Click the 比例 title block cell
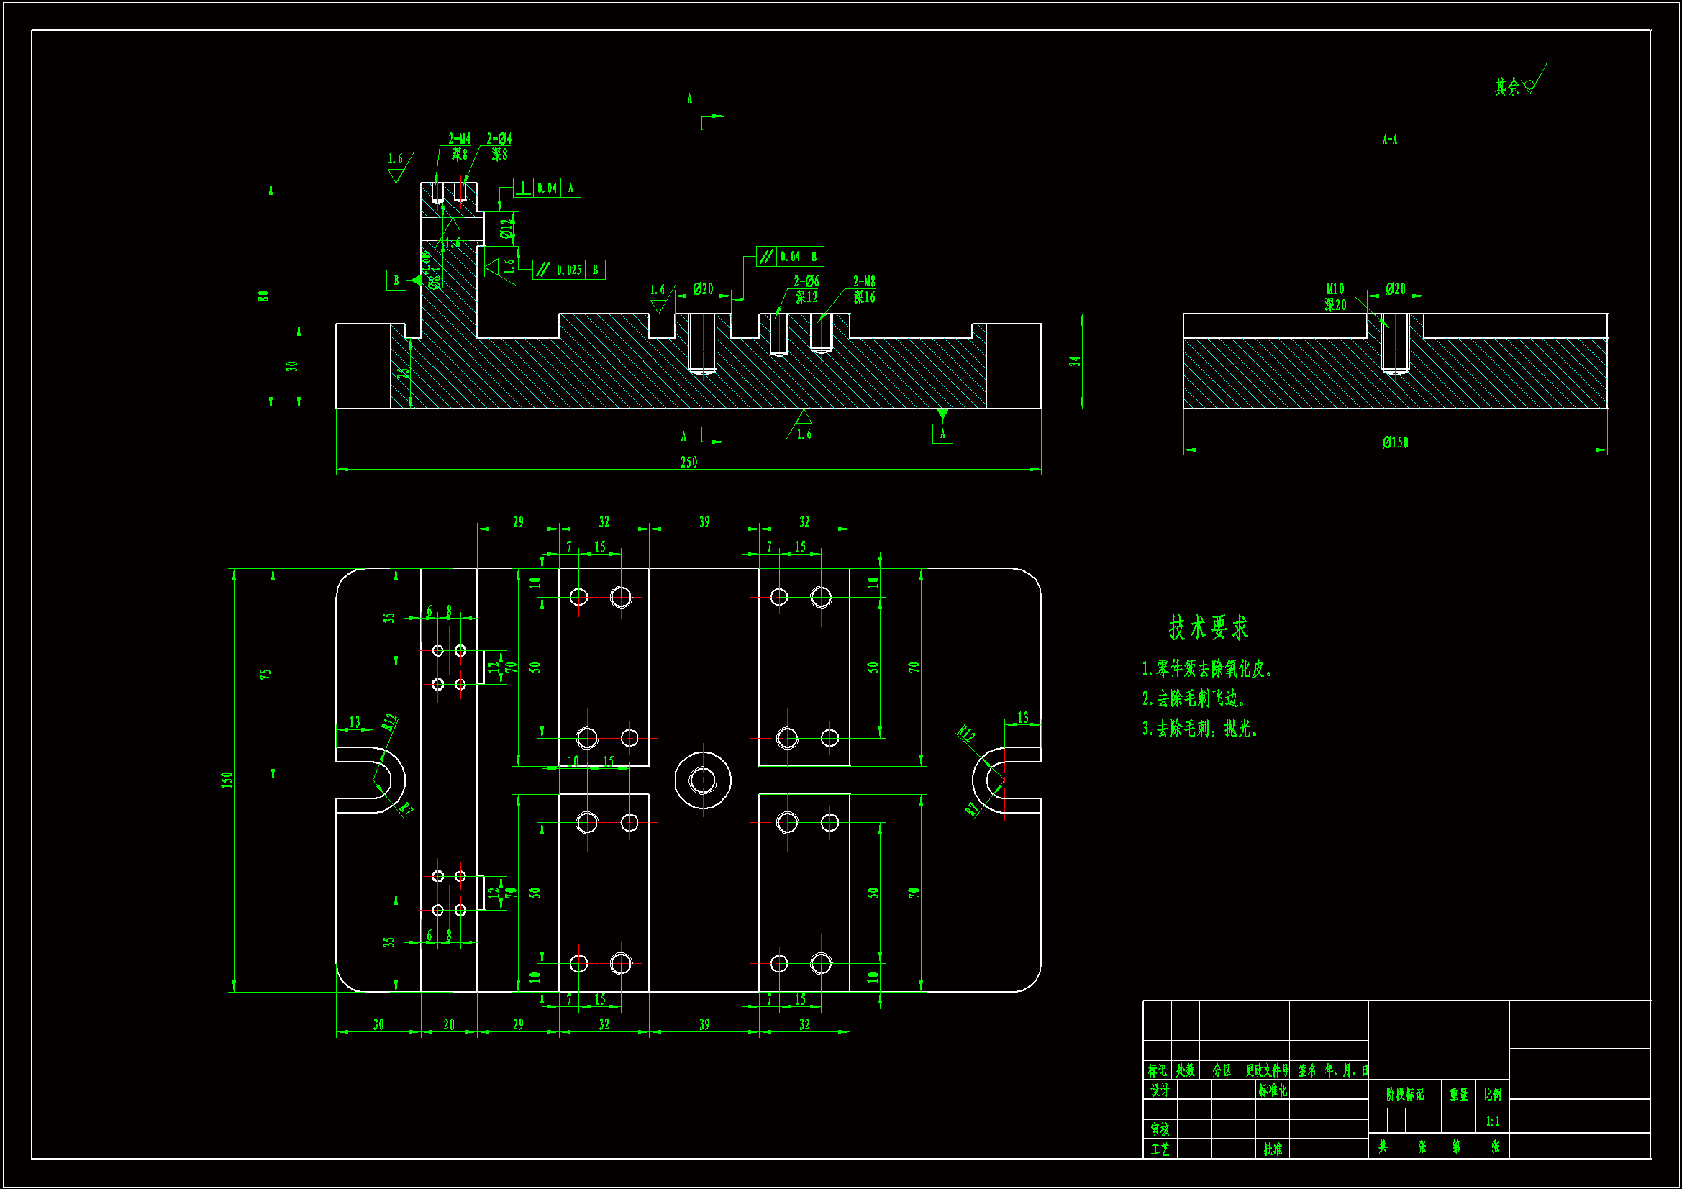This screenshot has width=1682, height=1189. click(x=1492, y=1095)
